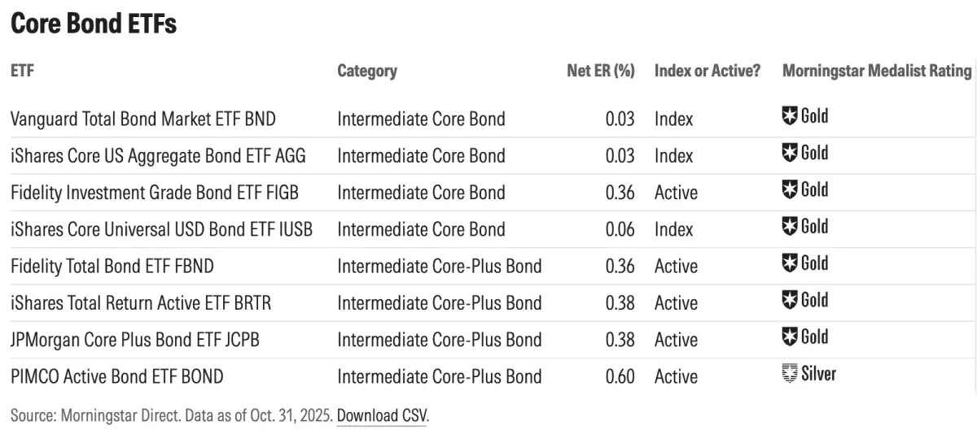Click Gold medal icon for Fidelity FIGB
This screenshot has width=977, height=434.
(790, 190)
